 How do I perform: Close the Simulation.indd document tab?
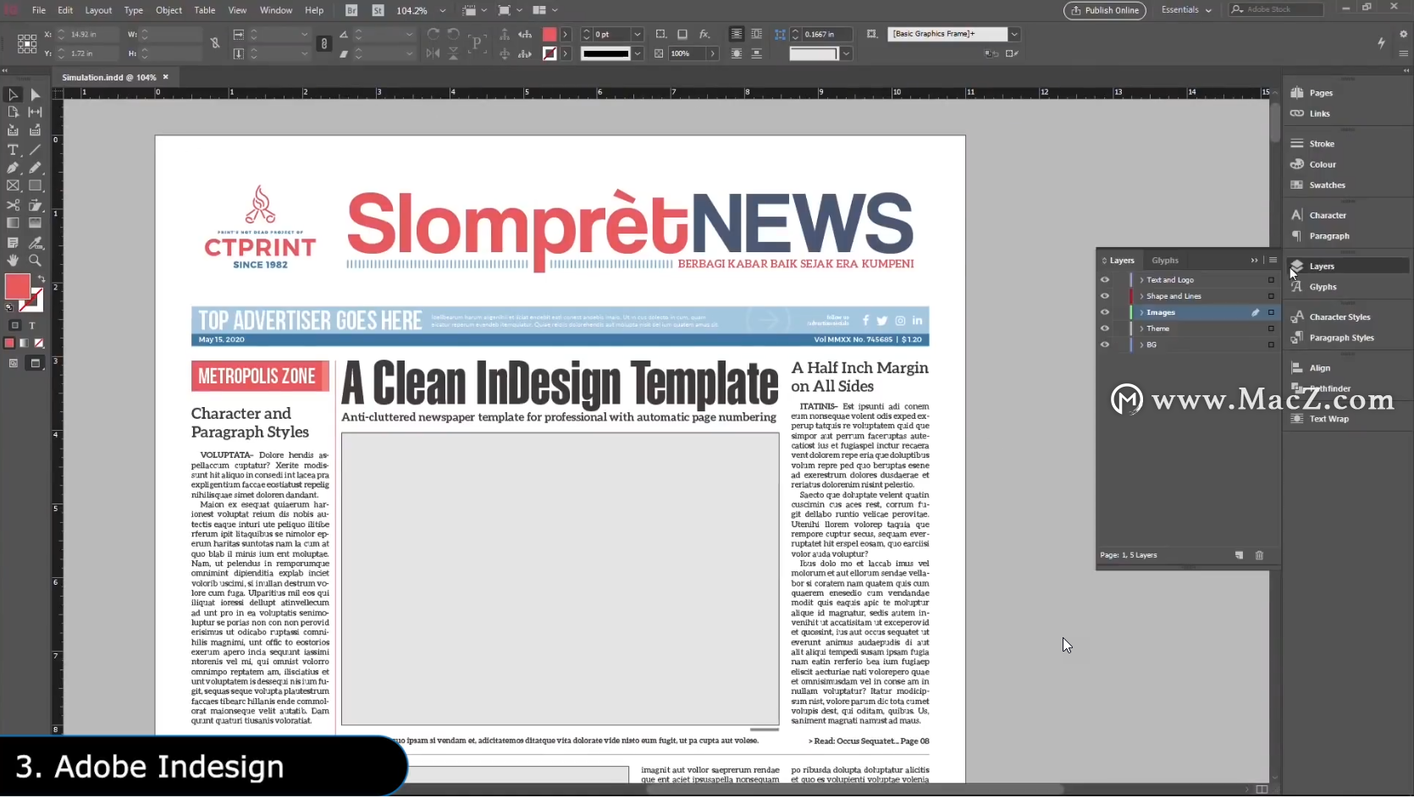point(166,77)
